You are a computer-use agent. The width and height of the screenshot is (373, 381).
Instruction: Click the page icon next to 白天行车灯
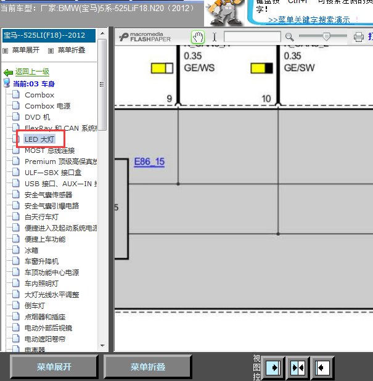16,216
